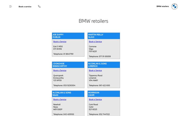The width and height of the screenshot is (187, 116).
Task: Click the W91 E6EP postcode
Action: [x=58, y=109]
